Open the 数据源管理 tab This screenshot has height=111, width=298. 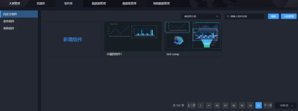pos(99,3)
